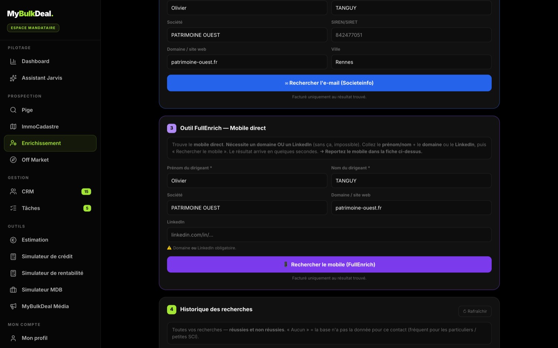Edit Domaine / site web field in FullEnrich

point(411,208)
